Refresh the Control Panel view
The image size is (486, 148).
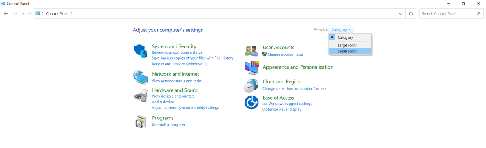pos(411,13)
